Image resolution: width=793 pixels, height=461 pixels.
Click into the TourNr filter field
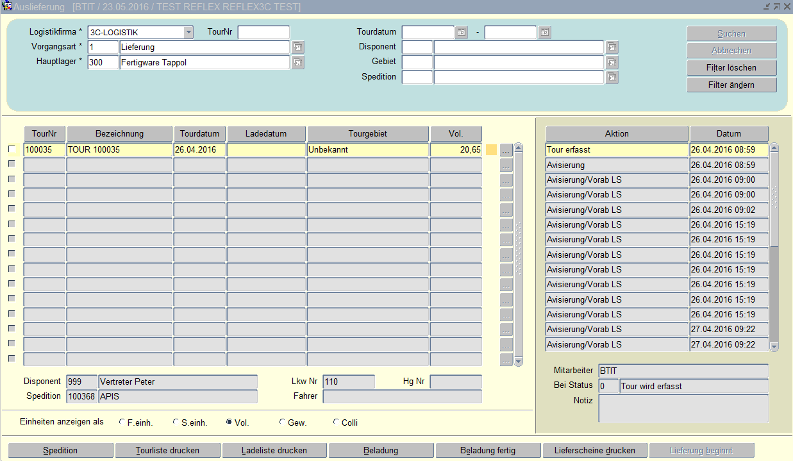(x=263, y=32)
